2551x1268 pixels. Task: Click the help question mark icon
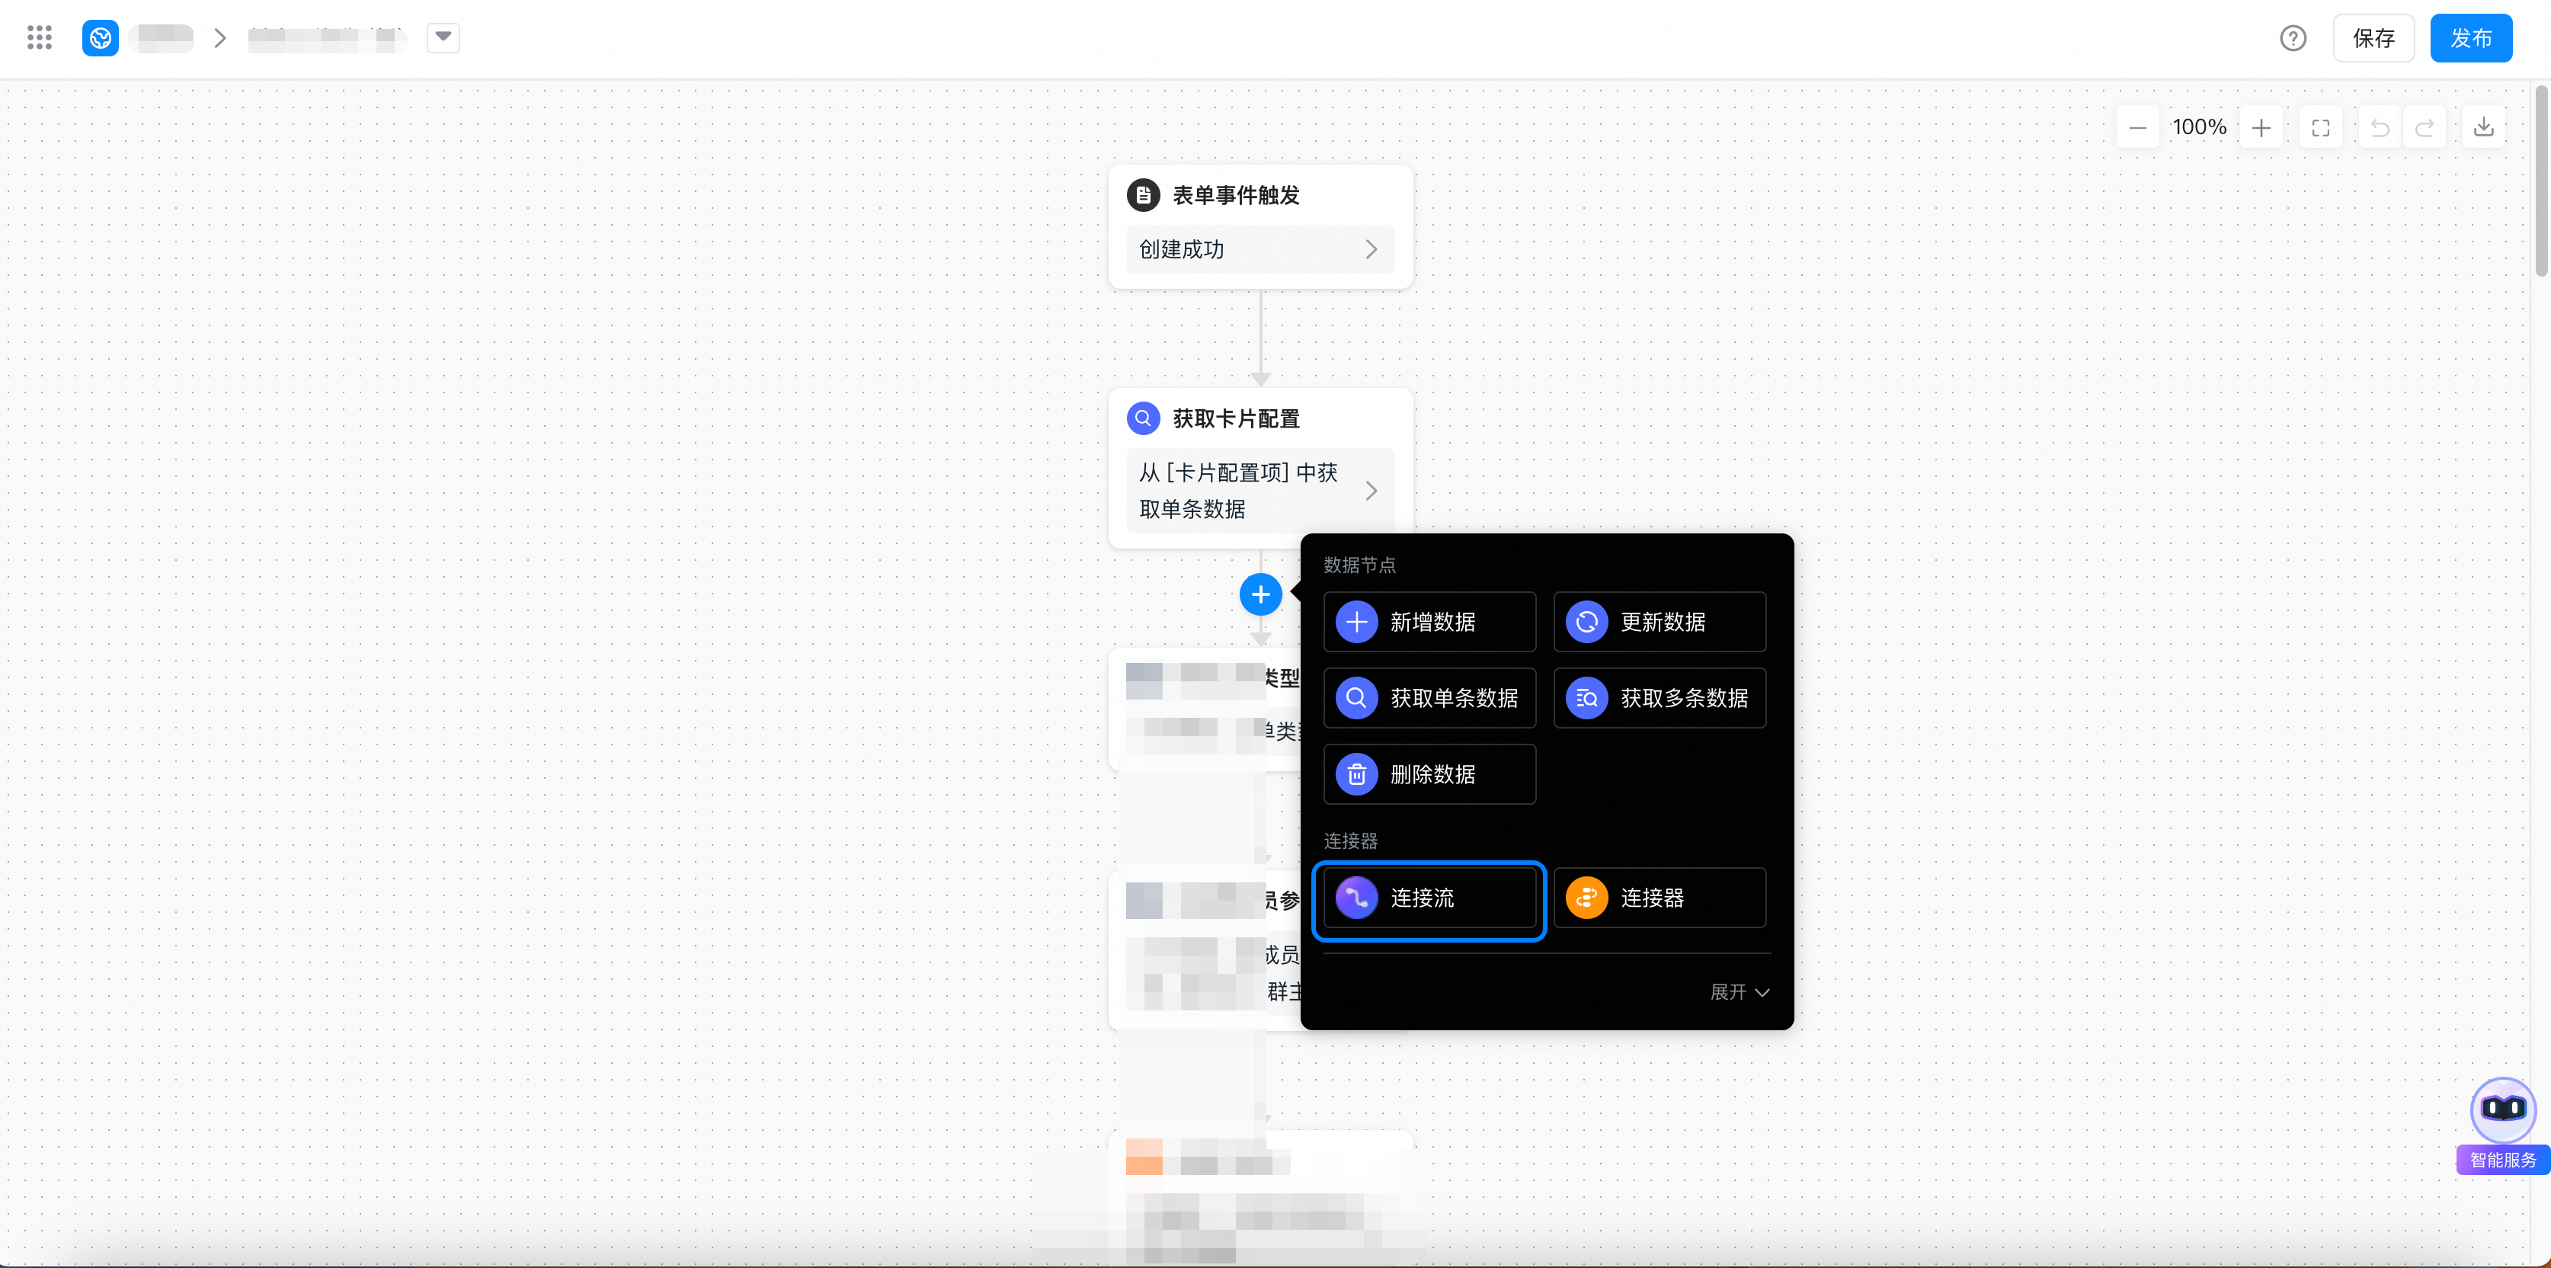(x=2293, y=39)
